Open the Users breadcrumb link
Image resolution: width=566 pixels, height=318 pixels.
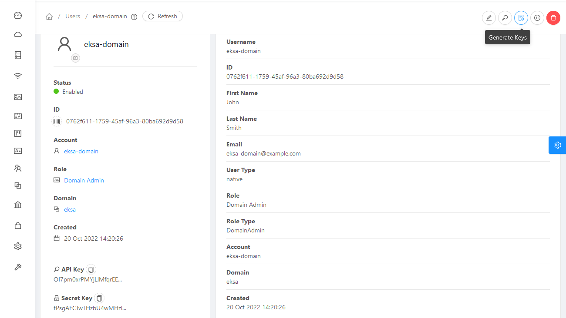(x=72, y=16)
